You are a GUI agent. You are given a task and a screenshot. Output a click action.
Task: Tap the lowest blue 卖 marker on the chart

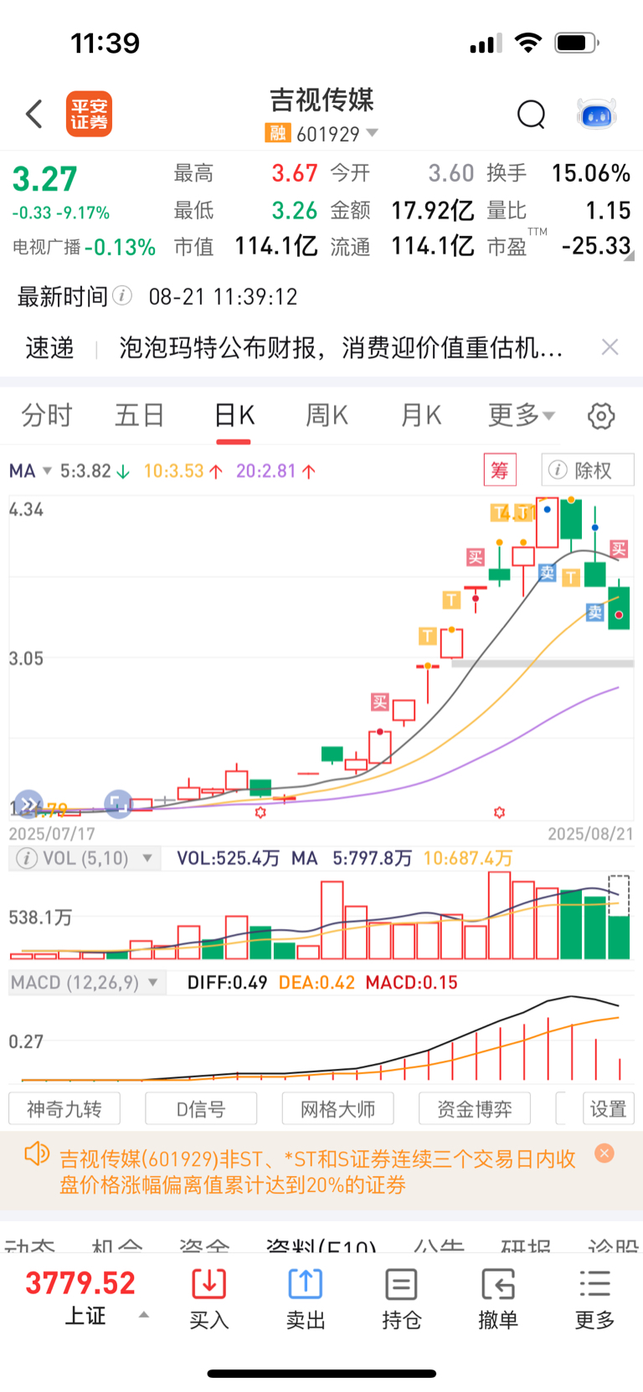click(594, 612)
